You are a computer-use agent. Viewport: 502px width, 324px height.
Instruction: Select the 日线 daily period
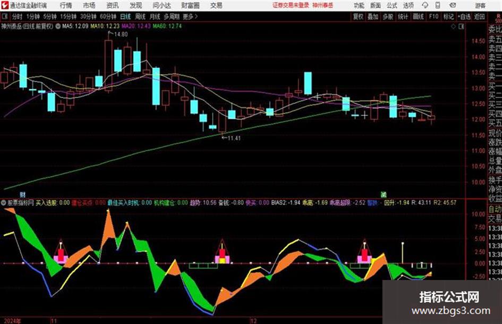tap(125, 16)
